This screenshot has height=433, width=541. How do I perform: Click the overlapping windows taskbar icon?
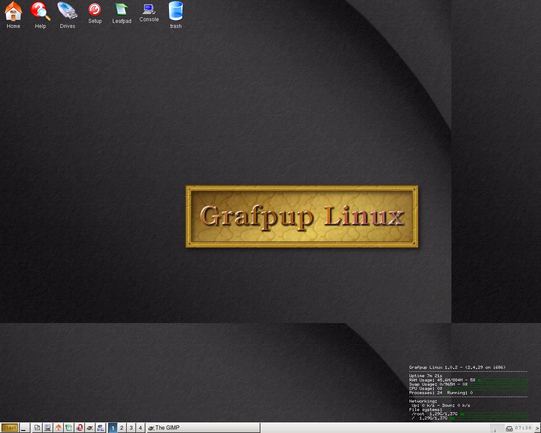click(x=37, y=428)
